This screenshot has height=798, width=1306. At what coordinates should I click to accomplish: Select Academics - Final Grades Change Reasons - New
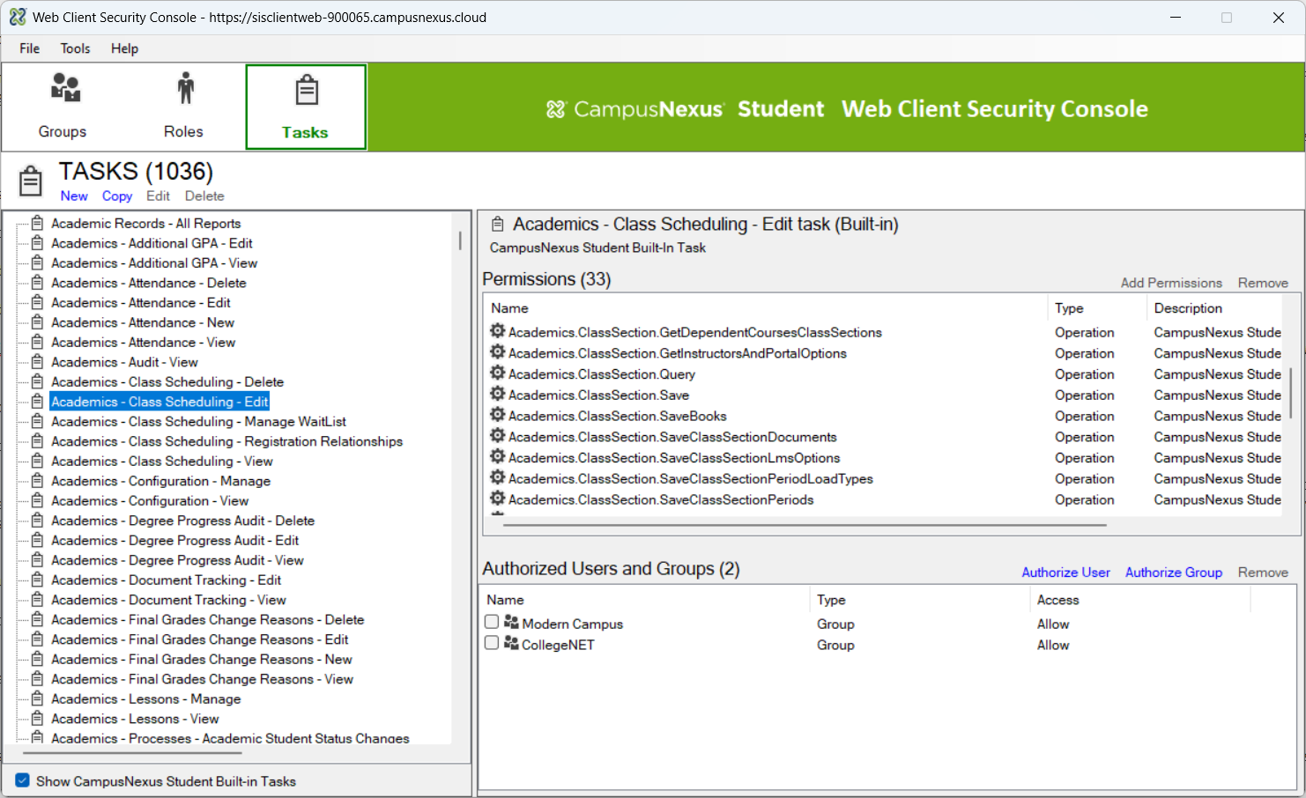[x=201, y=660]
